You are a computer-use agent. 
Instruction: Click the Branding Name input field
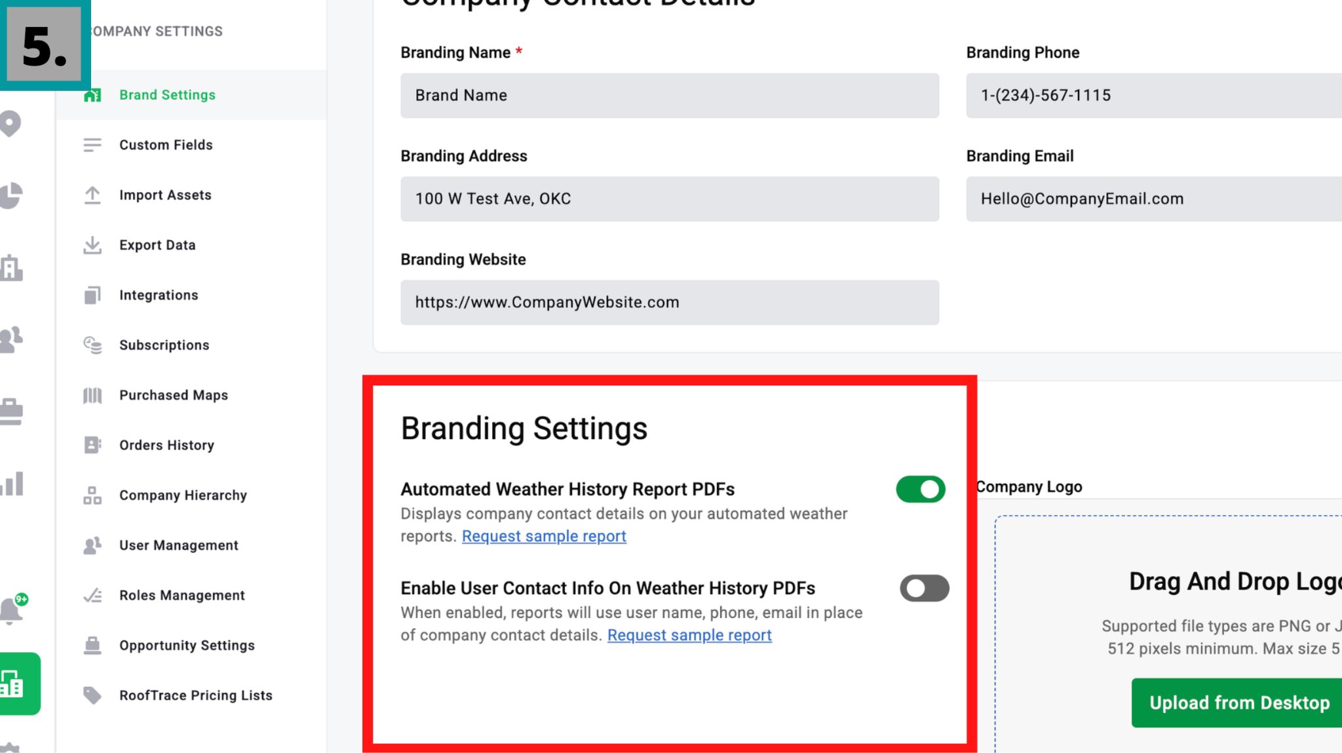pyautogui.click(x=669, y=96)
